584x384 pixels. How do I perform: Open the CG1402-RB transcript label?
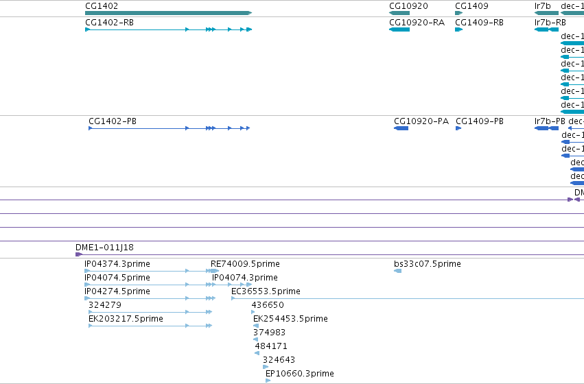tap(110, 23)
